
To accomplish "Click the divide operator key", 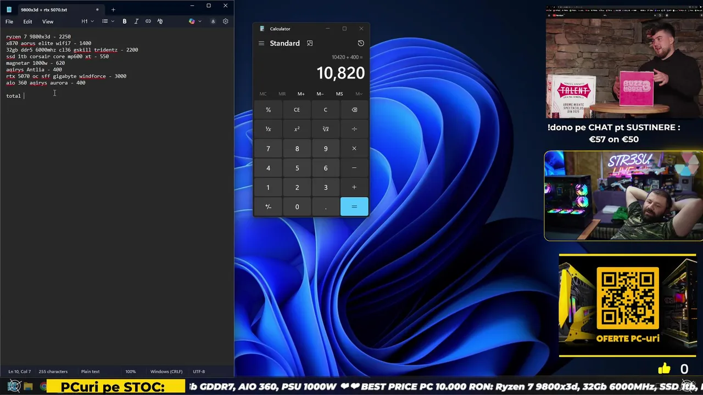I will click(x=354, y=129).
